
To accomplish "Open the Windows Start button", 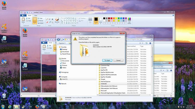I will (x=3, y=107).
